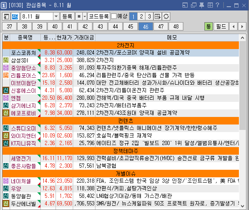Click the 거래대금 column header
Screen dimensions: 249x210
point(84,37)
